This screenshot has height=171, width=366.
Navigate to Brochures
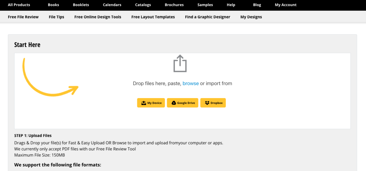pos(174,5)
